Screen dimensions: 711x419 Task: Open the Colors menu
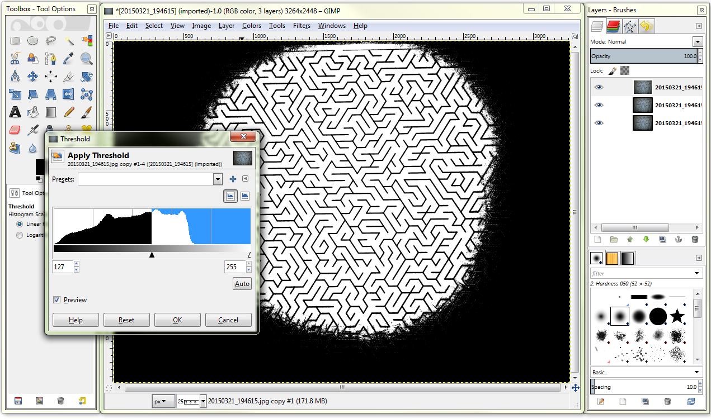(251, 25)
